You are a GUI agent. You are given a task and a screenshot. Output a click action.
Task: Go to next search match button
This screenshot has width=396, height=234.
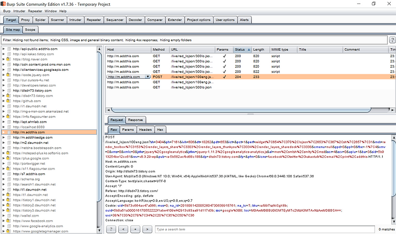click(147, 229)
